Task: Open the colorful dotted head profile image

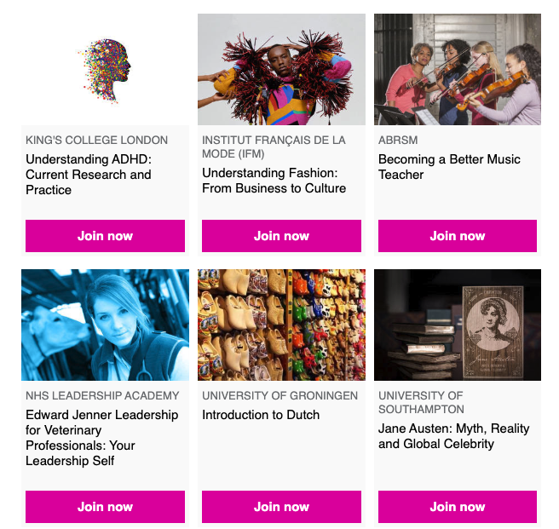Action: [105, 70]
